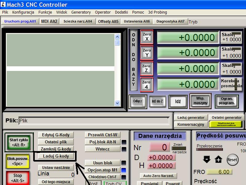Click Laduj G-kody button
Screen dimensions: 246x185
tap(56, 156)
